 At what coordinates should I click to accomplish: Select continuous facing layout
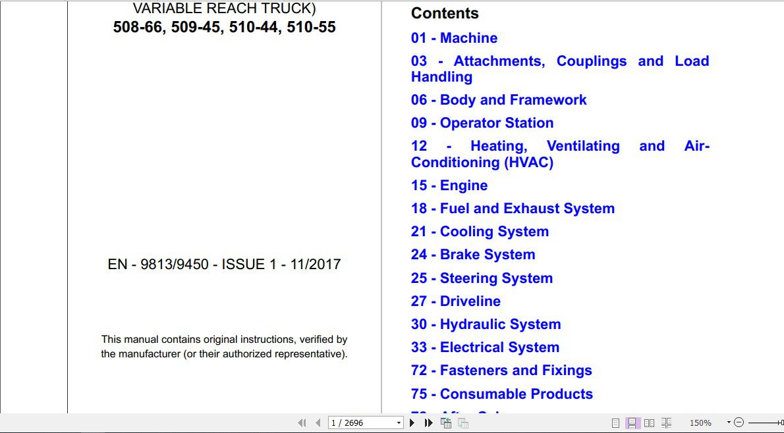(666, 423)
